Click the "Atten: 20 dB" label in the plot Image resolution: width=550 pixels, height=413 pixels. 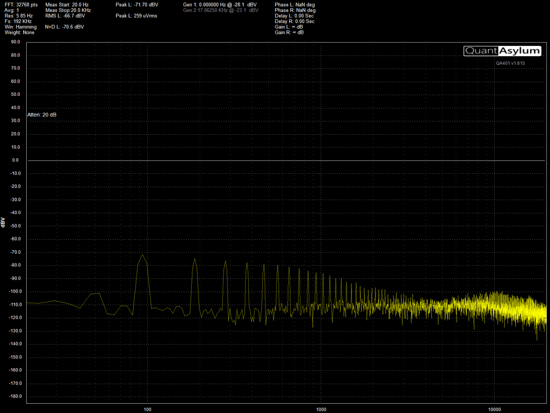coord(42,115)
